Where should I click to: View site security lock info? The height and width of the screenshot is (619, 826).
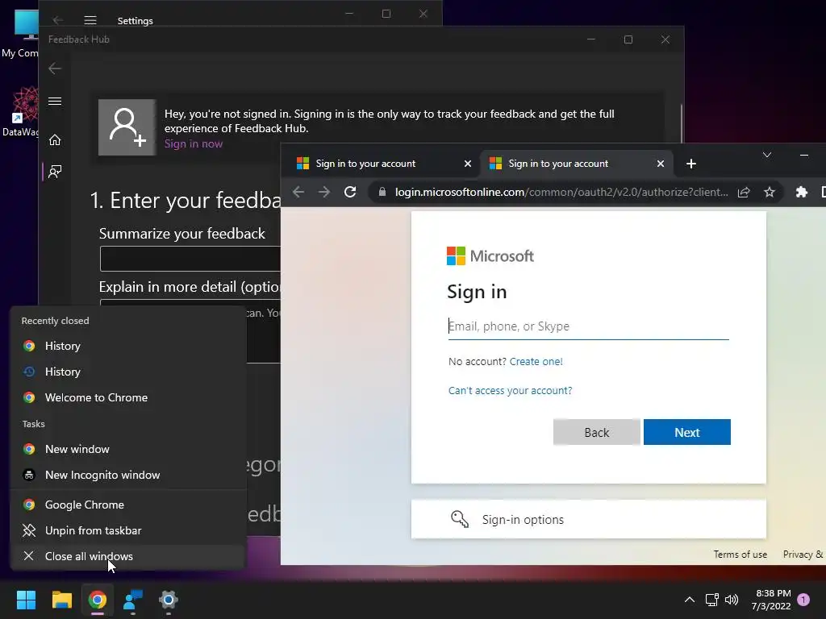tap(382, 192)
